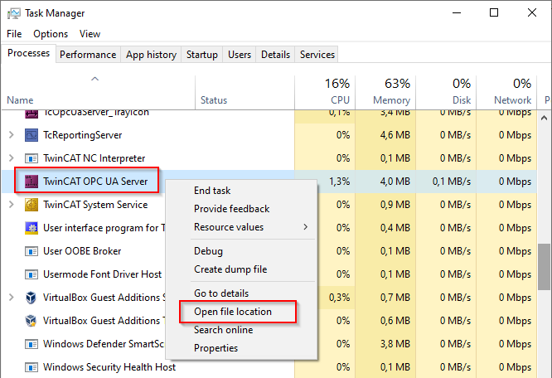Open the File menu
Viewport: 552px width, 378px height.
point(14,34)
